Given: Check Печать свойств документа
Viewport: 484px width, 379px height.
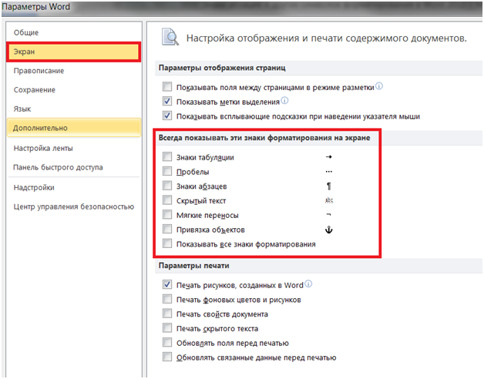Looking at the screenshot, I should coord(167,314).
